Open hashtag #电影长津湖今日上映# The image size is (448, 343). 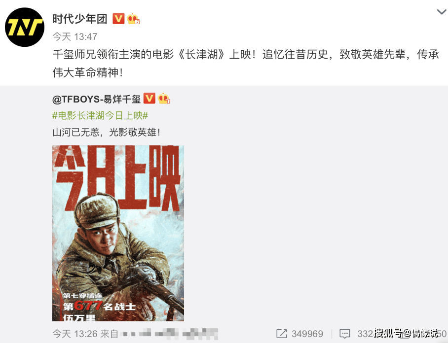(100, 116)
